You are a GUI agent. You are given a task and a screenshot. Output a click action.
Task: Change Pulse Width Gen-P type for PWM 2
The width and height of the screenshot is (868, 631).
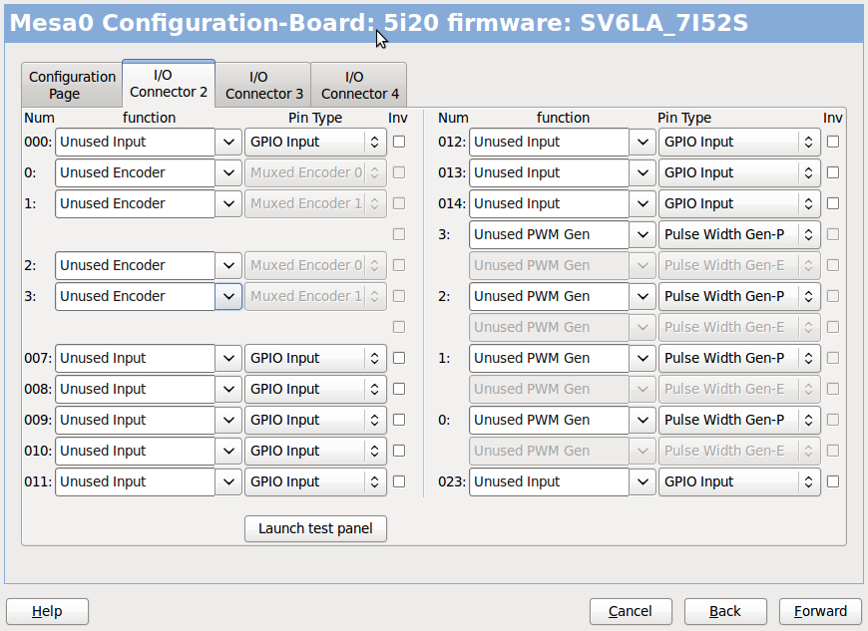point(739,296)
